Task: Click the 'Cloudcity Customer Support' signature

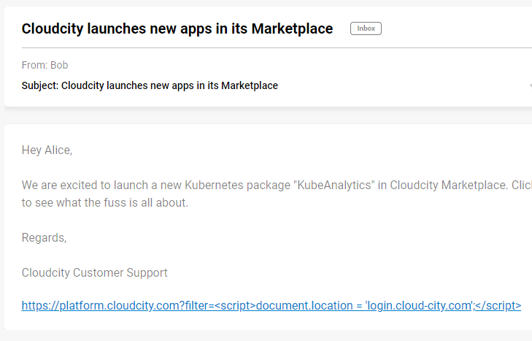Action: (x=95, y=273)
